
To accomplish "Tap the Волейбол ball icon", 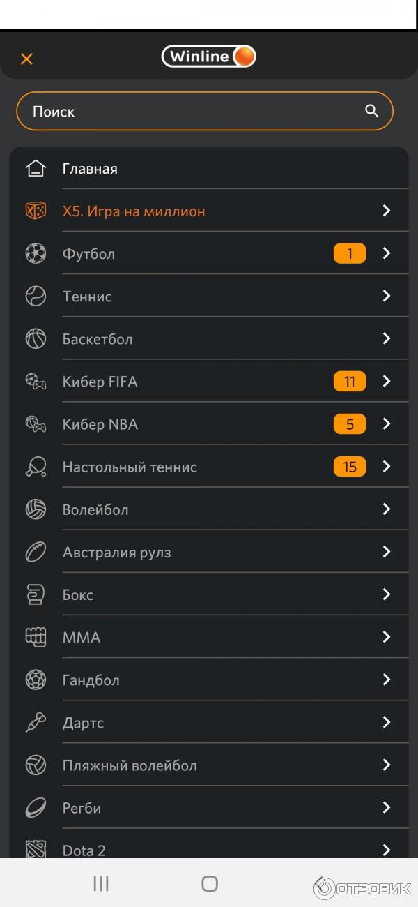I will pyautogui.click(x=36, y=509).
